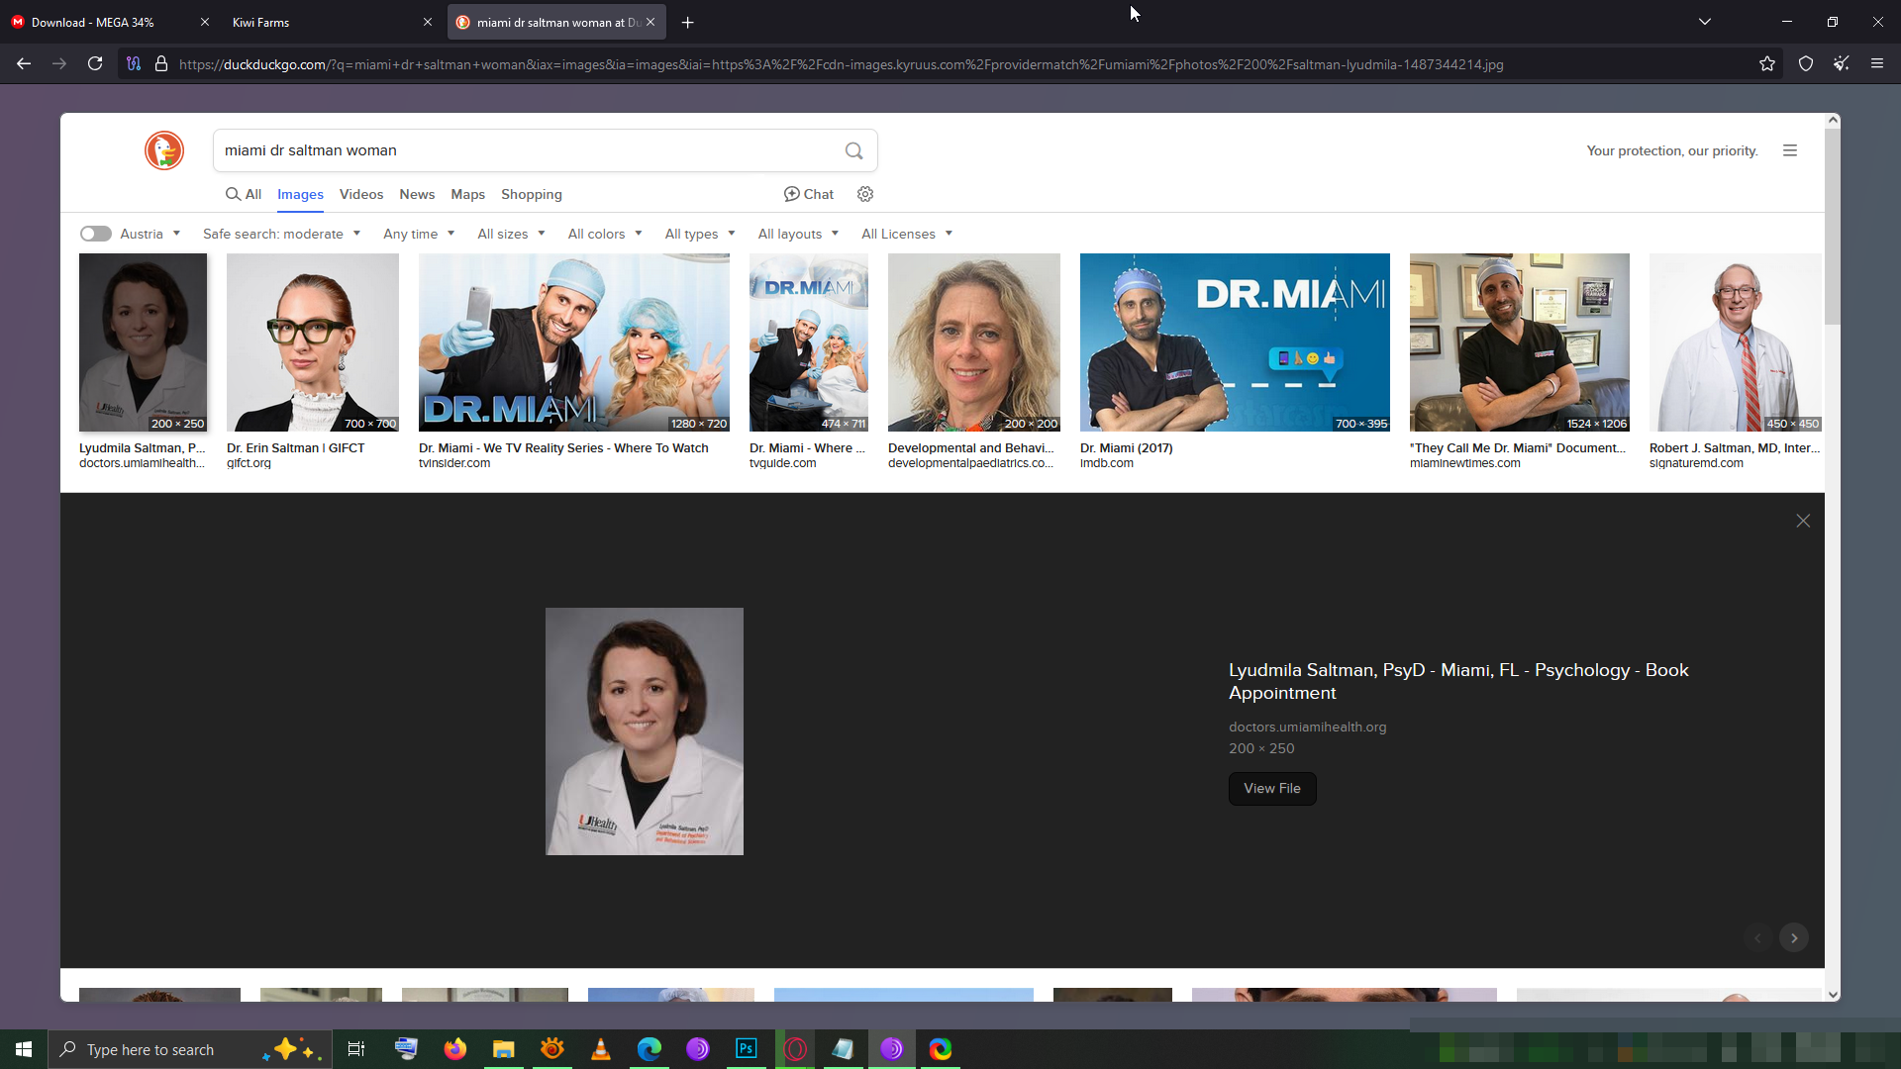Switch to the Shopping tab
Viewport: 1901px width, 1069px height.
click(532, 194)
